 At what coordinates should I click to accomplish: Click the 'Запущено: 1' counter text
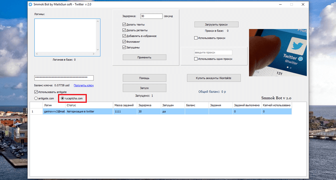(x=144, y=96)
